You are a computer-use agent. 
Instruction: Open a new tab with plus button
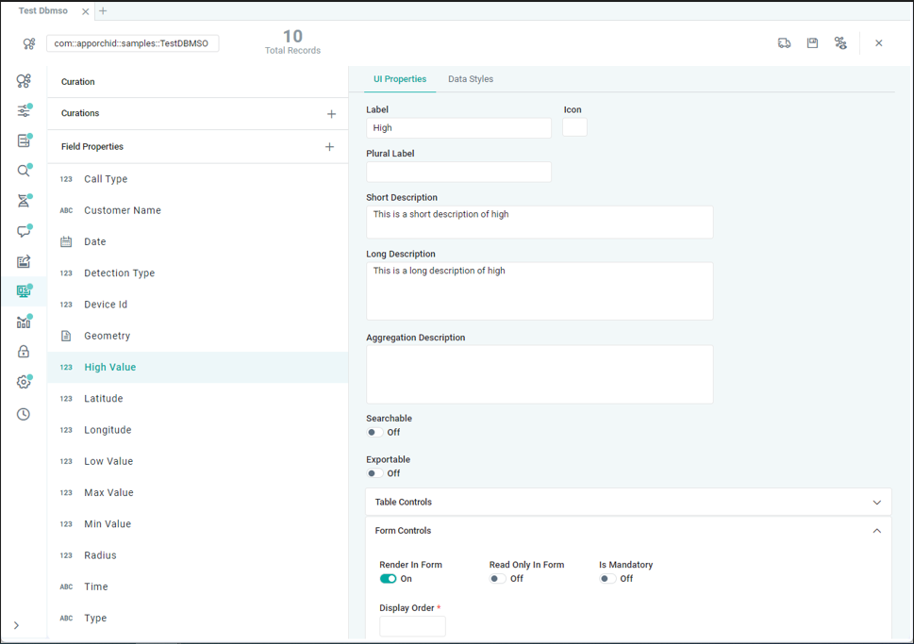103,11
